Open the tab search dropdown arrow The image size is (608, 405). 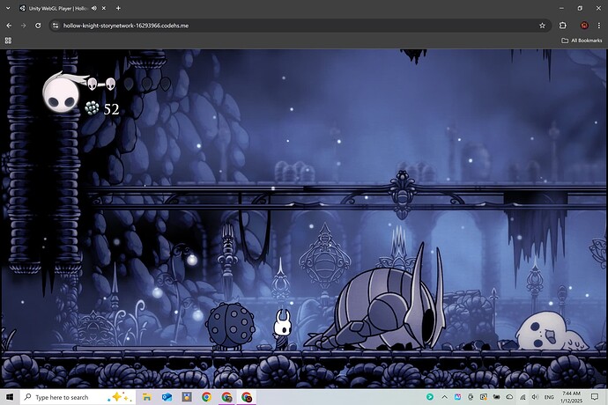point(8,8)
